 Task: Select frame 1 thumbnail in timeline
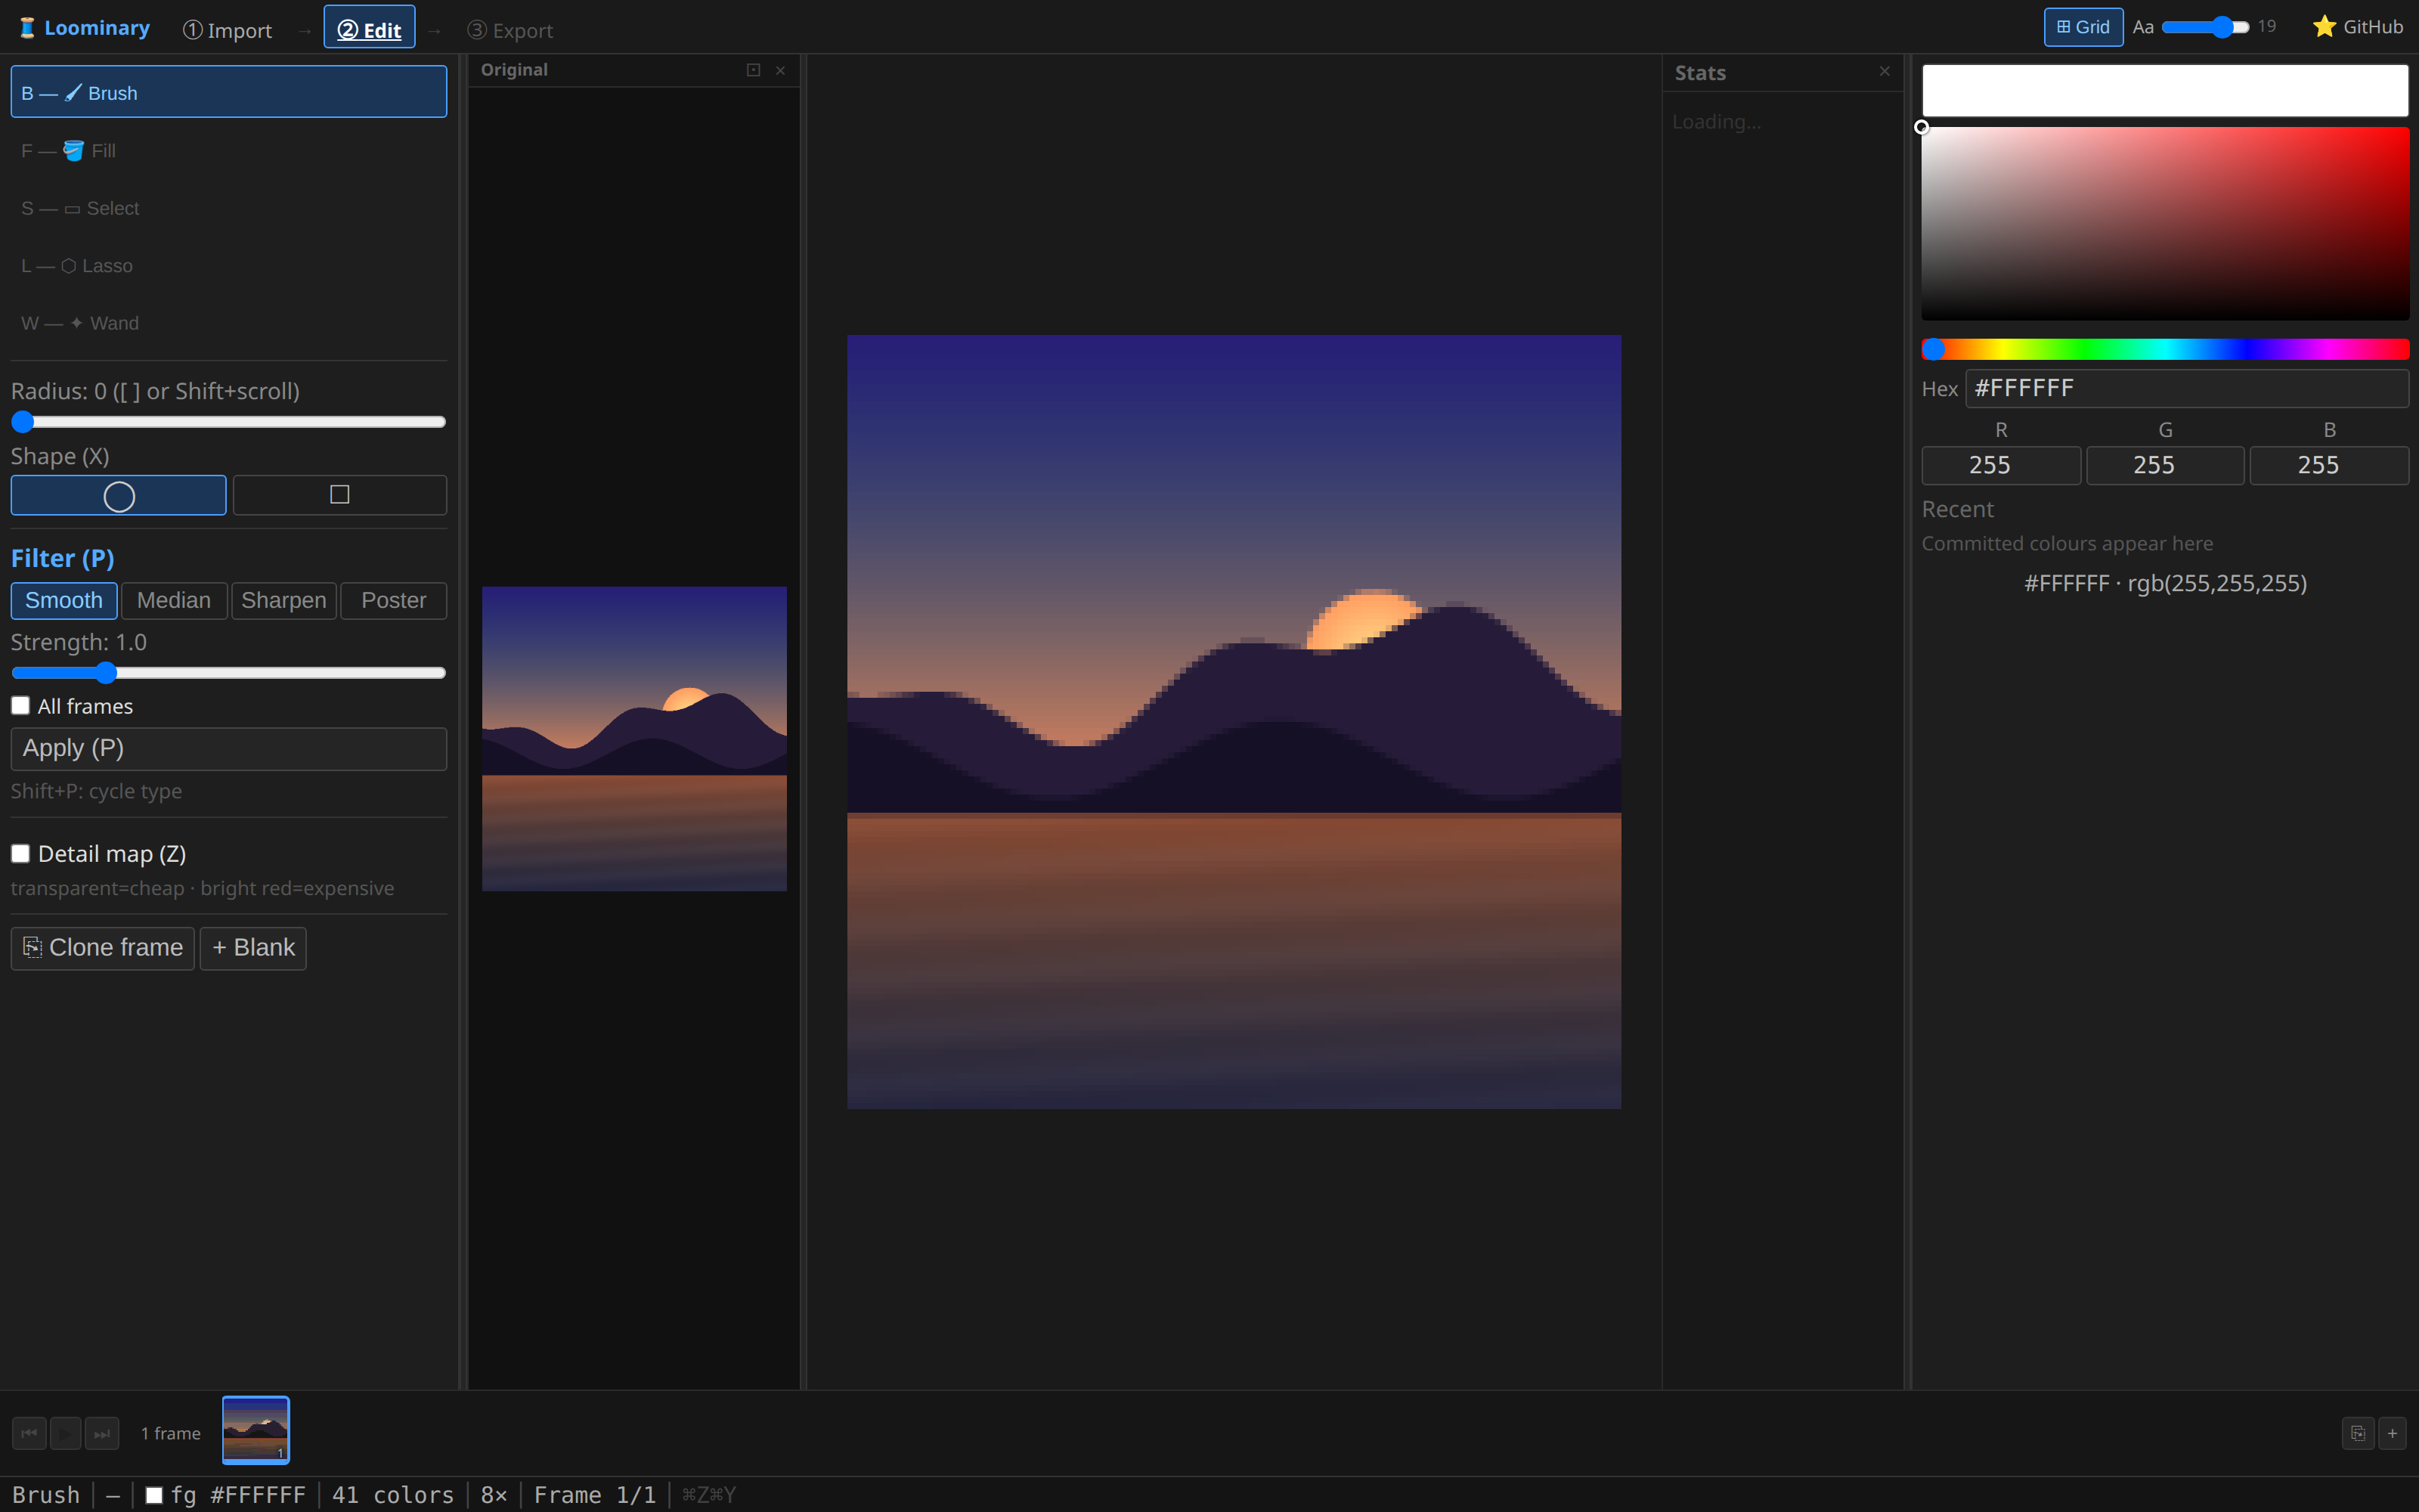256,1430
